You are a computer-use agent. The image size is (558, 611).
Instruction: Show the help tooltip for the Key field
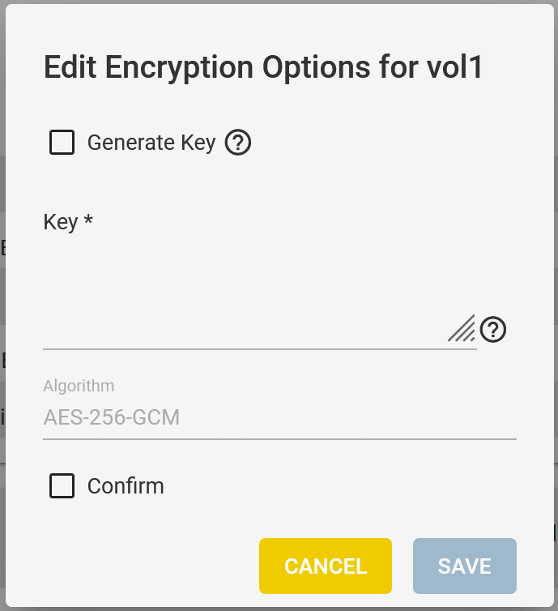click(x=493, y=330)
